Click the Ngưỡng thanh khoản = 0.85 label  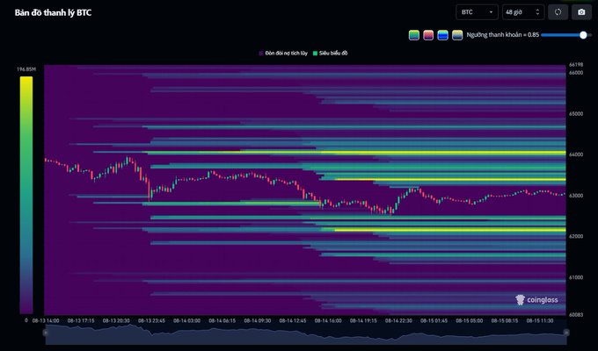(x=503, y=34)
